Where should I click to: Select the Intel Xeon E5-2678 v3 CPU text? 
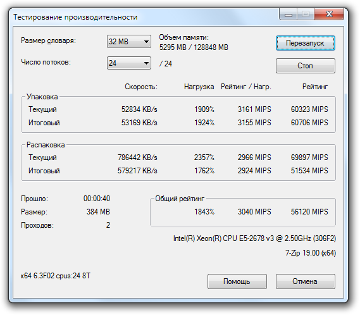254,238
